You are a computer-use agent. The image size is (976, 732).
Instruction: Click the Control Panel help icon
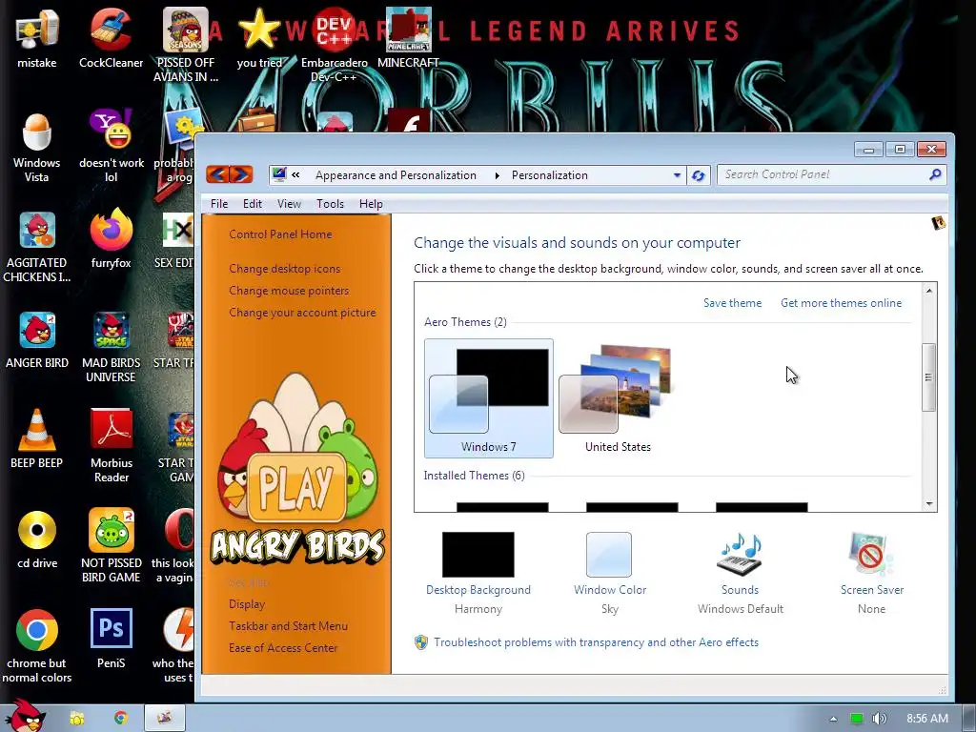(x=938, y=223)
